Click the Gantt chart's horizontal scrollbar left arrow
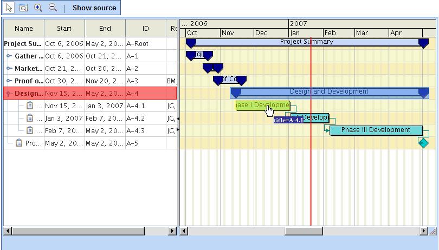The height and width of the screenshot is (250, 439). click(x=184, y=231)
